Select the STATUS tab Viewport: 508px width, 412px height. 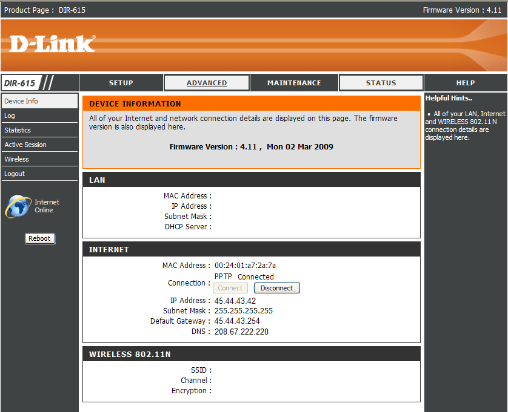click(x=381, y=83)
